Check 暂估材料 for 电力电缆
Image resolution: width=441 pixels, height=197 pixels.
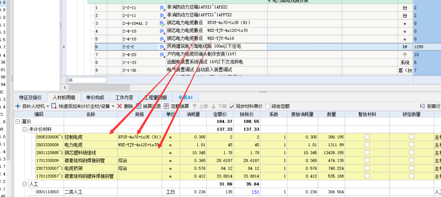pyautogui.click(x=367, y=145)
